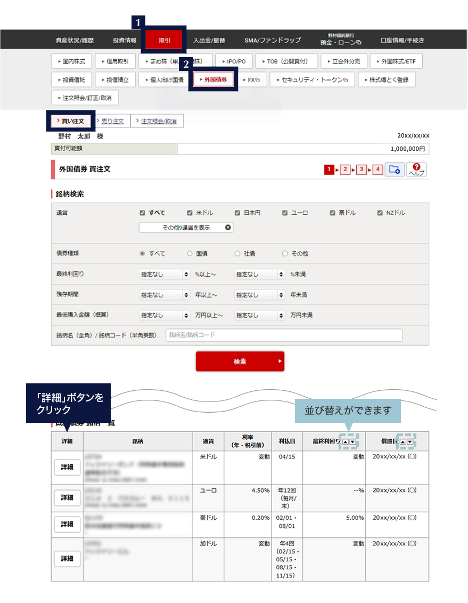Image resolution: width=468 pixels, height=603 pixels.
Task: Click 詳細 for the ユーロ bond
Action: (x=67, y=497)
